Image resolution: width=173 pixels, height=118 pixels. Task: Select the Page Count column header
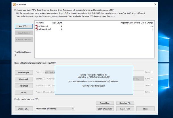[x=57, y=23]
